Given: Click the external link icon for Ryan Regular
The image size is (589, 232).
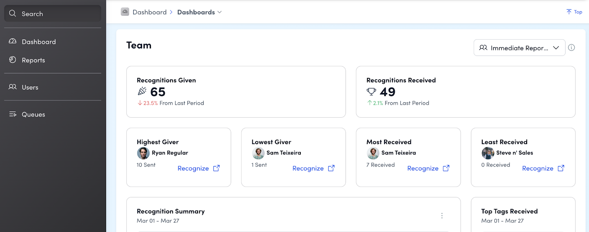Looking at the screenshot, I should [216, 168].
